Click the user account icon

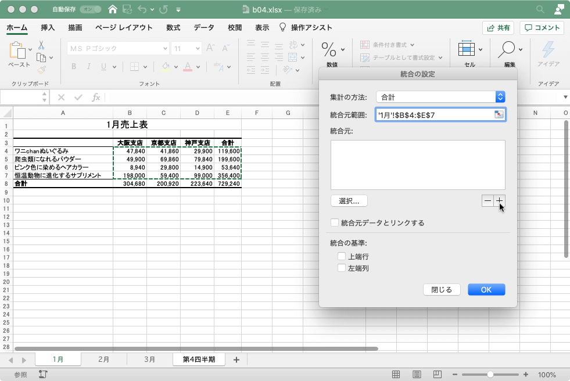click(559, 9)
